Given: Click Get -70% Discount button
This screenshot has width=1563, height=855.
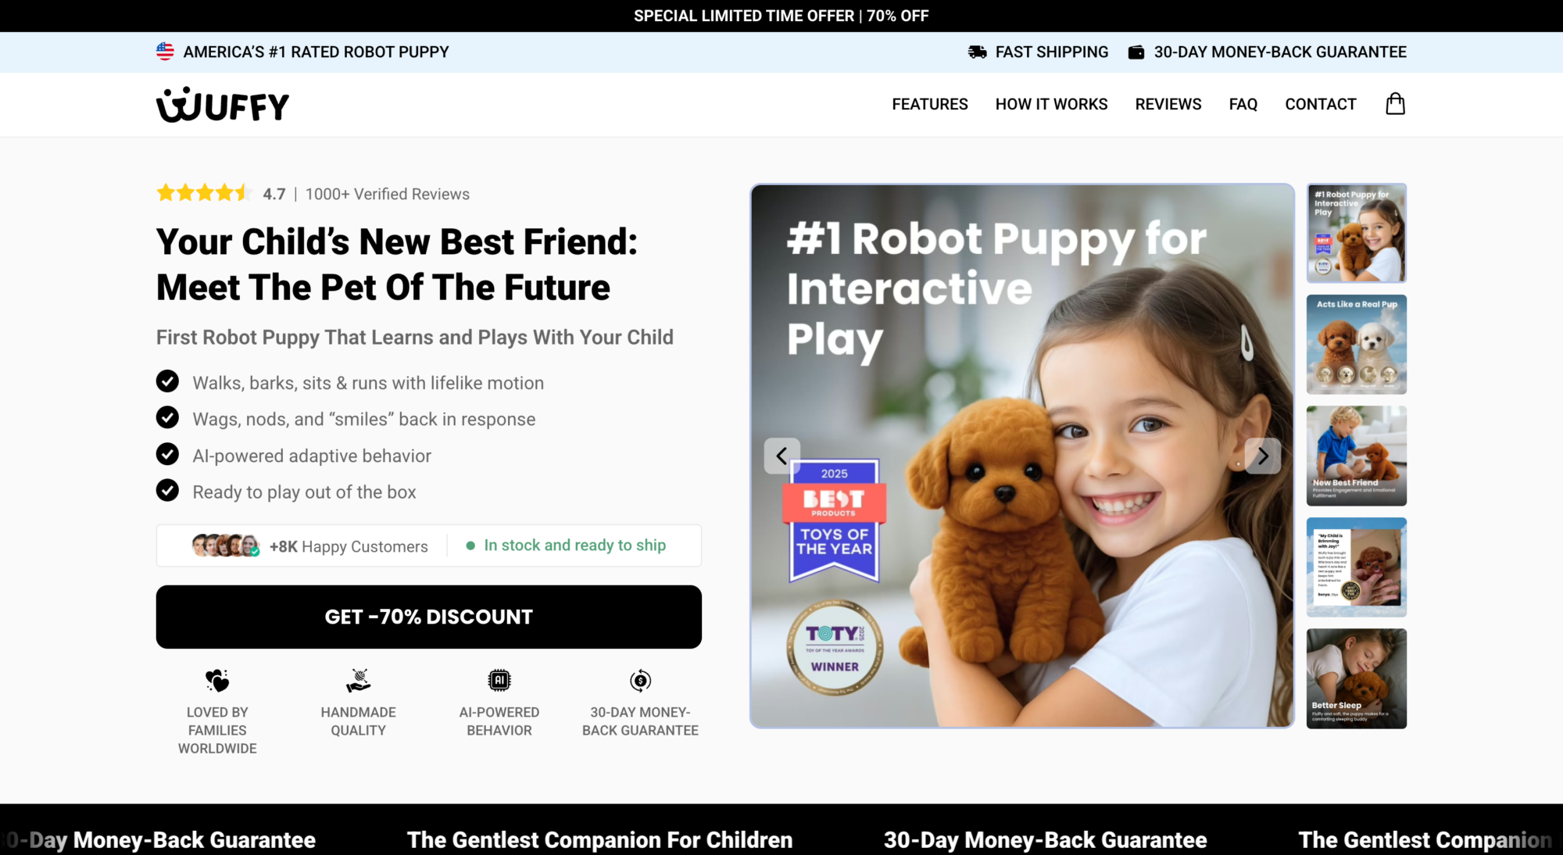Looking at the screenshot, I should [x=429, y=617].
